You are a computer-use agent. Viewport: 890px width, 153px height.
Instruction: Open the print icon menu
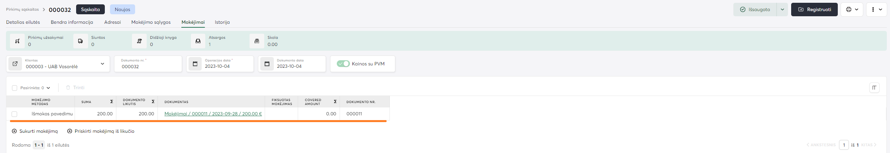(x=852, y=10)
